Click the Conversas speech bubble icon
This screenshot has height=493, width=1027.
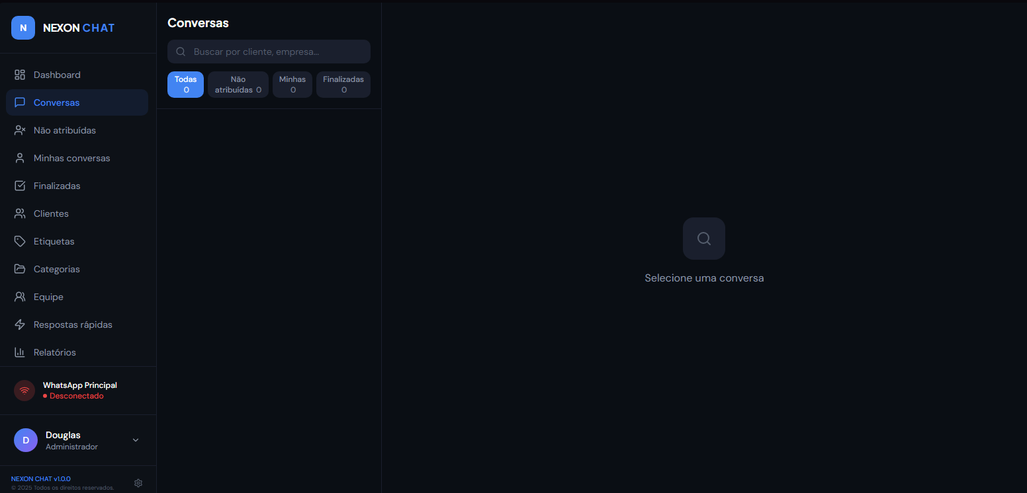[x=20, y=102]
